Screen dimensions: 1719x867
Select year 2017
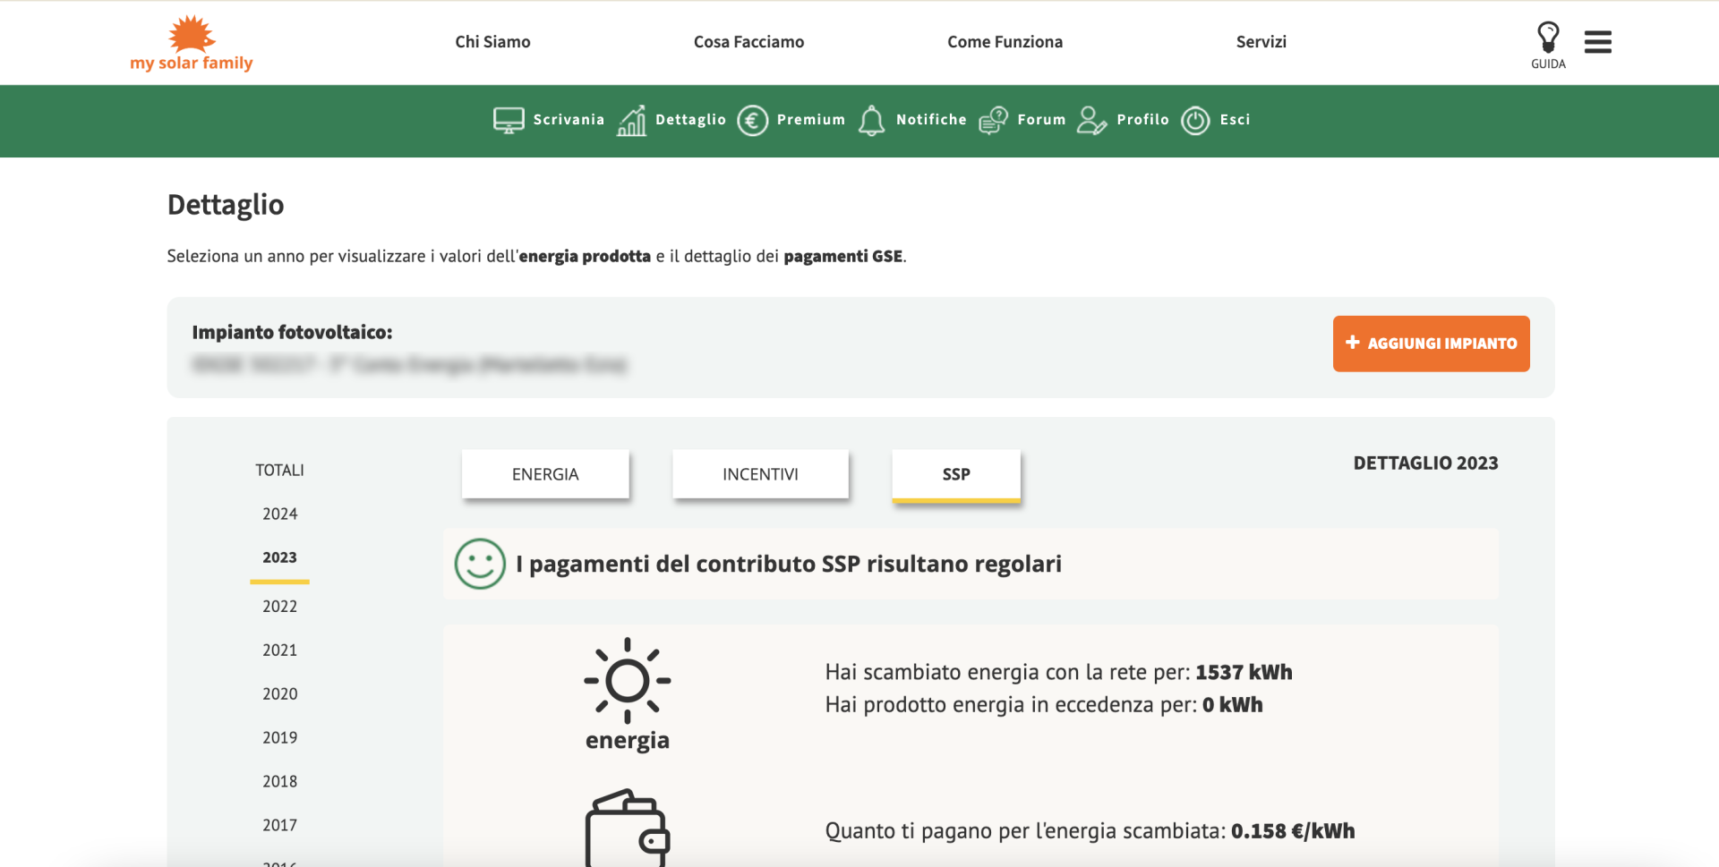point(279,826)
